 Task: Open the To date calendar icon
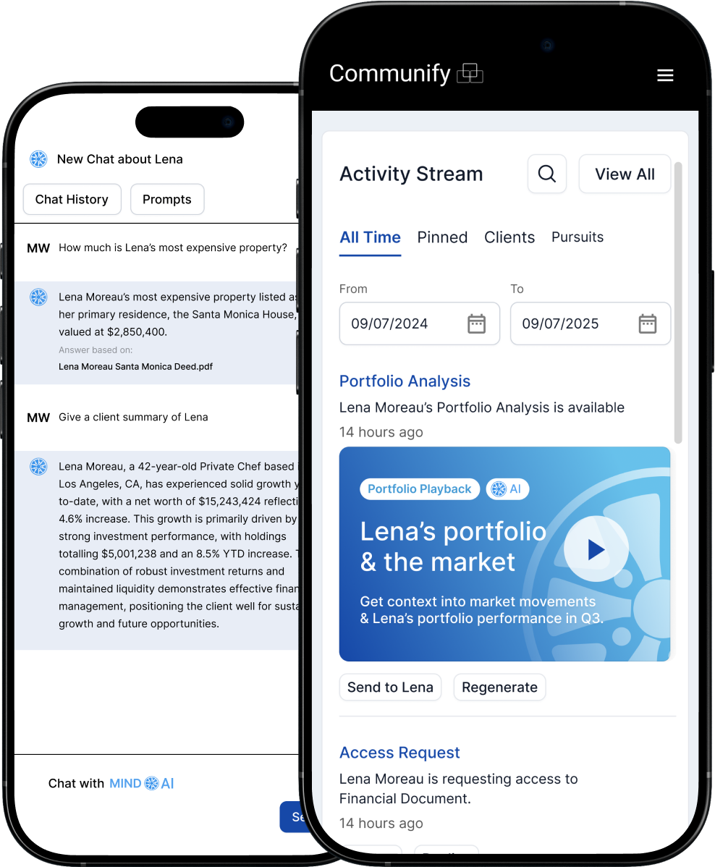[647, 323]
